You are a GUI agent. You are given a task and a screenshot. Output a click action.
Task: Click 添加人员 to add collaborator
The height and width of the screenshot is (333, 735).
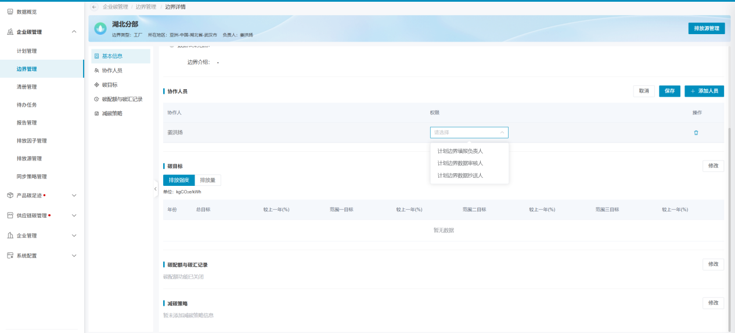704,91
